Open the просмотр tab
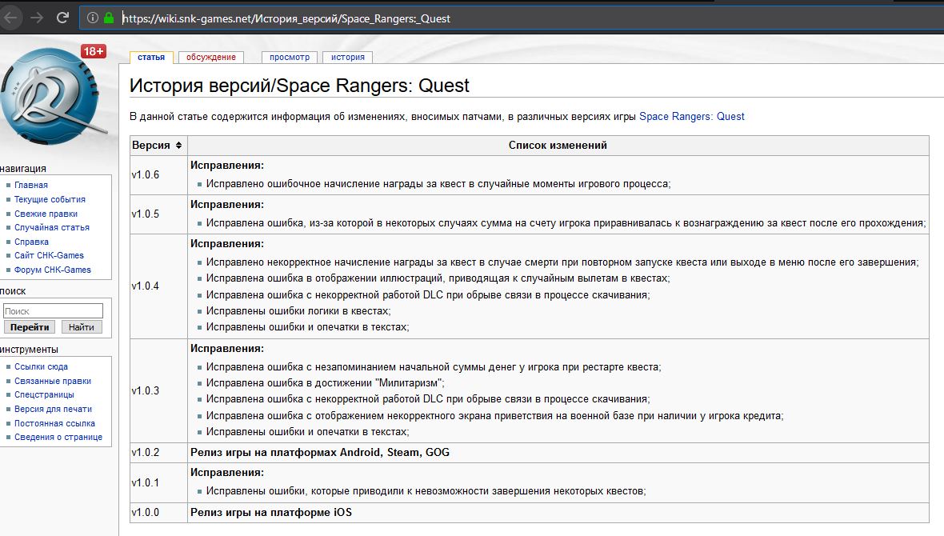This screenshot has width=944, height=536. click(290, 58)
